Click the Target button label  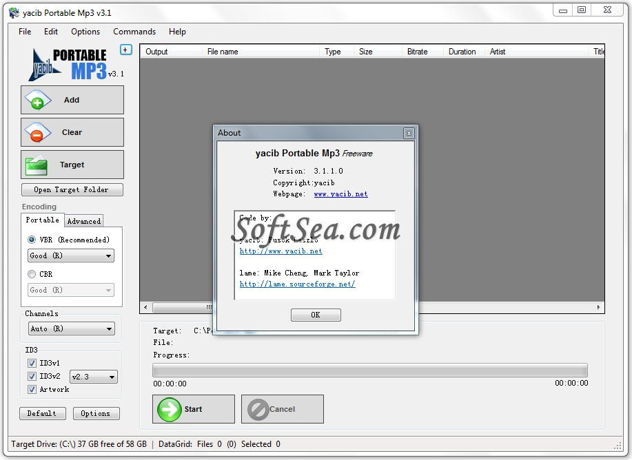pos(72,165)
